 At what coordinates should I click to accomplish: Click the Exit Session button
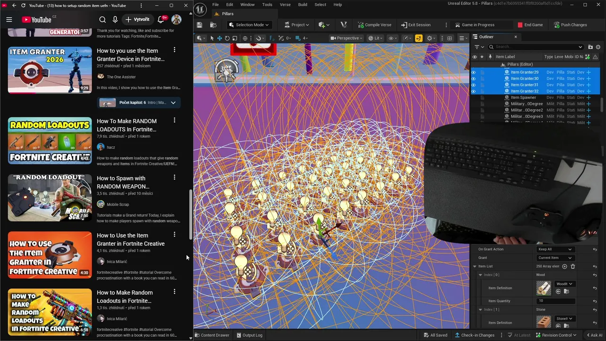[416, 25]
